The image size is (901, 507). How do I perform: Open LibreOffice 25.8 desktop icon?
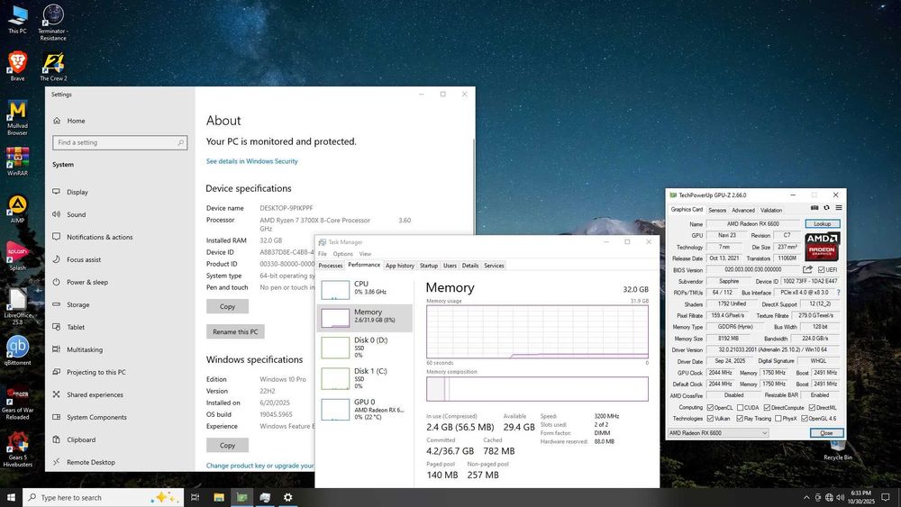click(17, 306)
